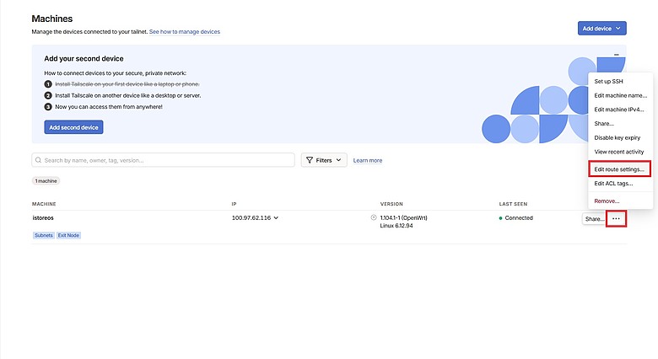Click the version text 1.104.1-1 (OpenWrt)
The width and height of the screenshot is (658, 359).
point(404,217)
